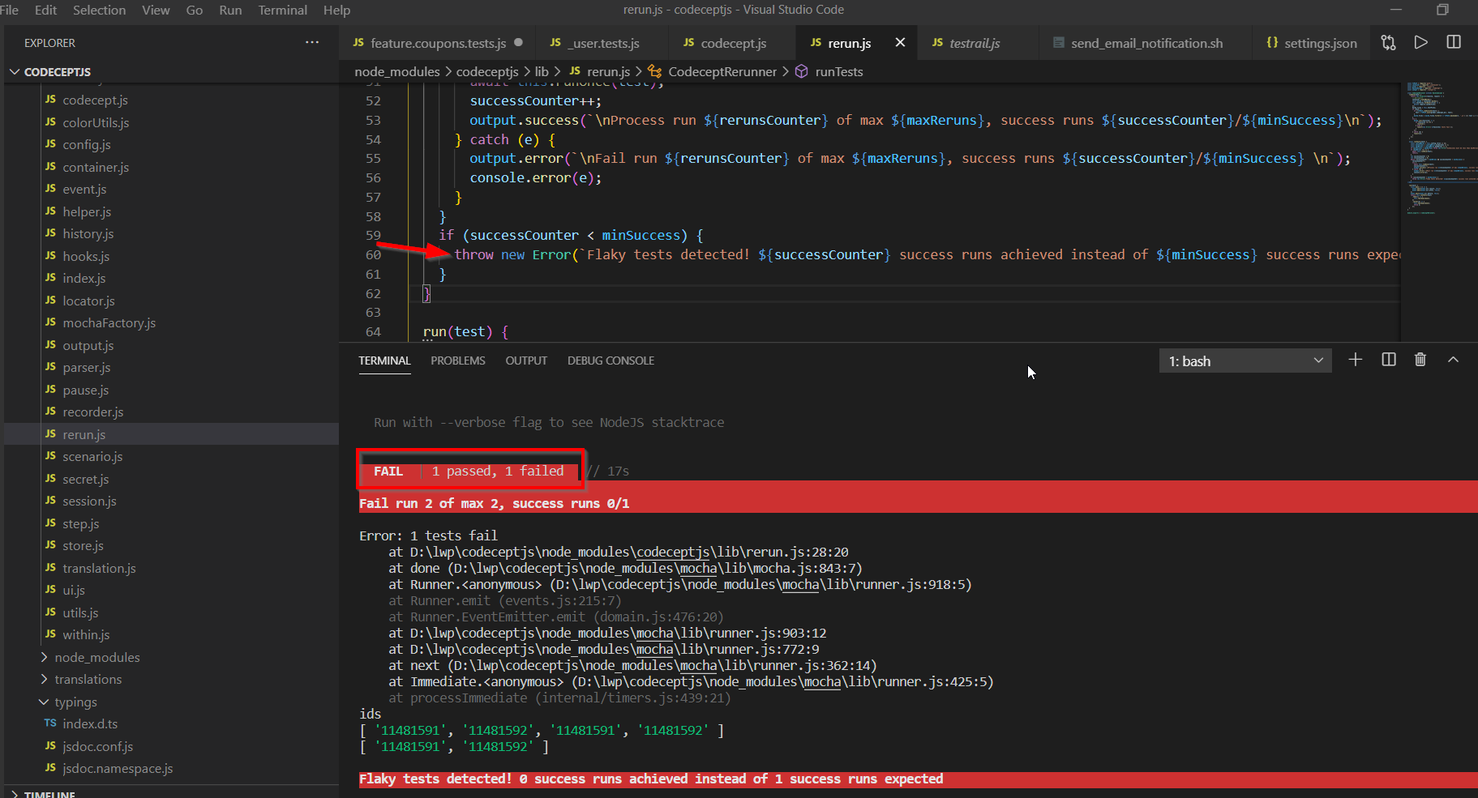This screenshot has width=1478, height=798.
Task: Click the rerun.js:28:20 stack trace link
Action: click(629, 552)
